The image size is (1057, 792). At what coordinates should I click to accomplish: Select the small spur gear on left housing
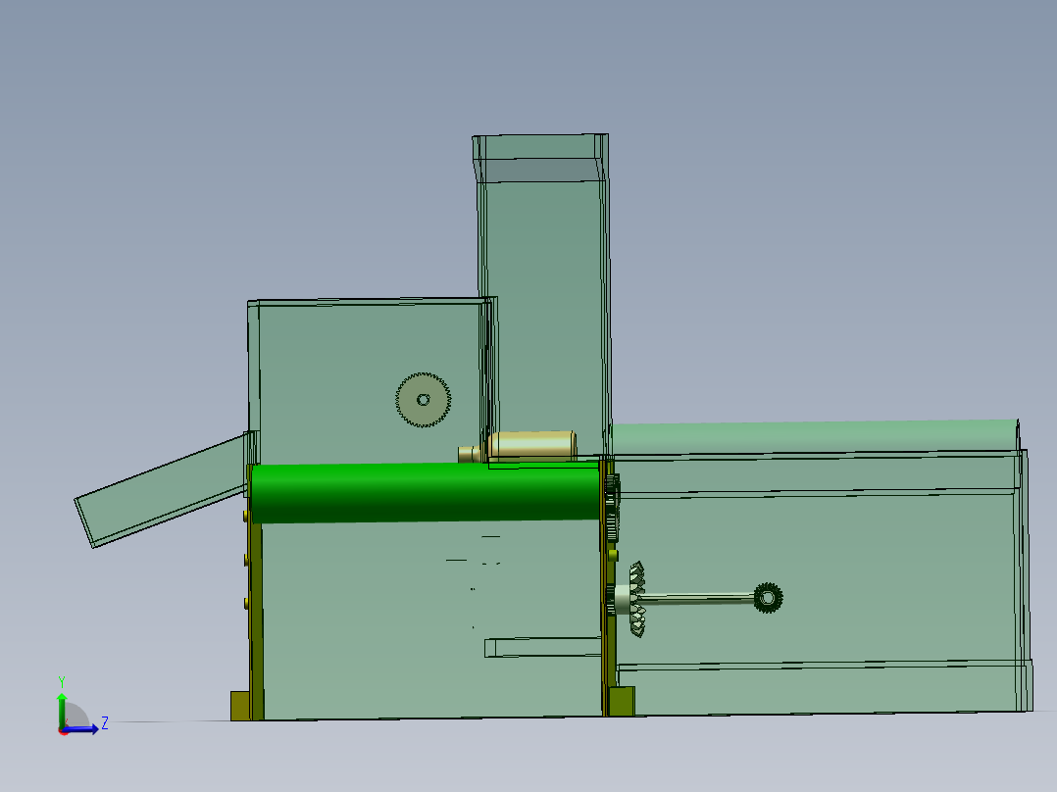[421, 398]
